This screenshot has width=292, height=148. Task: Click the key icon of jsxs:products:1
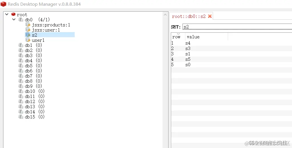click(x=28, y=24)
